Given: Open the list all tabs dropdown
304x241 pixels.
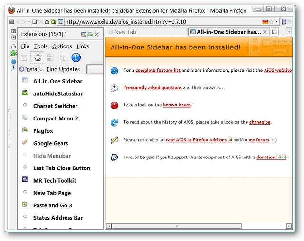Looking at the screenshot, I should pyautogui.click(x=289, y=32).
